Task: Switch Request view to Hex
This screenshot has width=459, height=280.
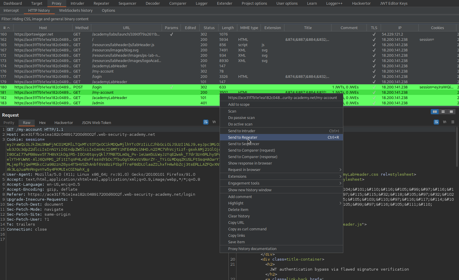Action: coord(42,123)
